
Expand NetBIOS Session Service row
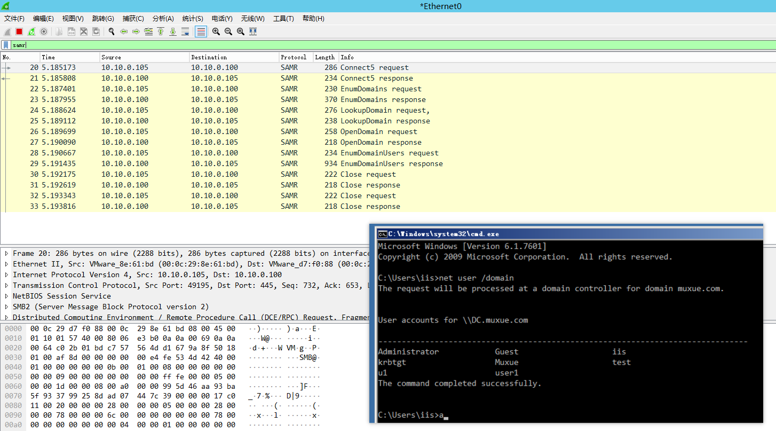(6, 296)
